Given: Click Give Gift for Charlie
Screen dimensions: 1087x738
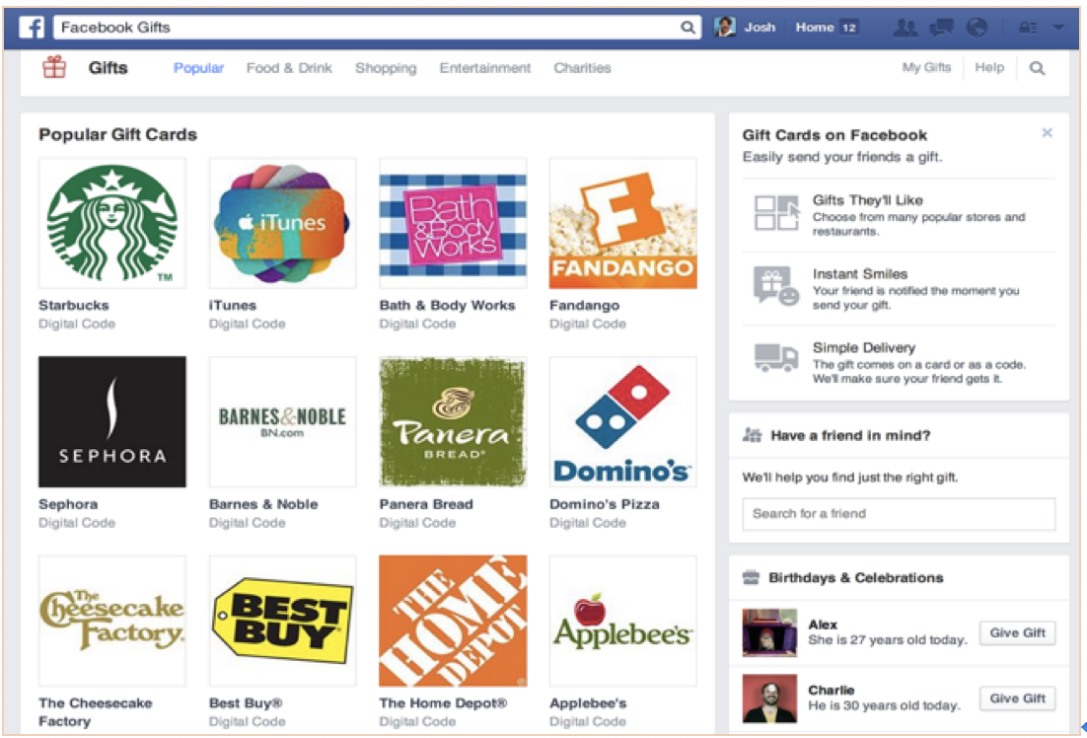Looking at the screenshot, I should (1017, 699).
